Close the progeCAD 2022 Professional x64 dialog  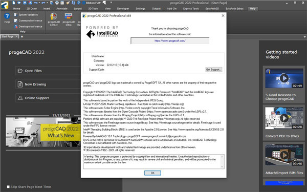(x=223, y=16)
